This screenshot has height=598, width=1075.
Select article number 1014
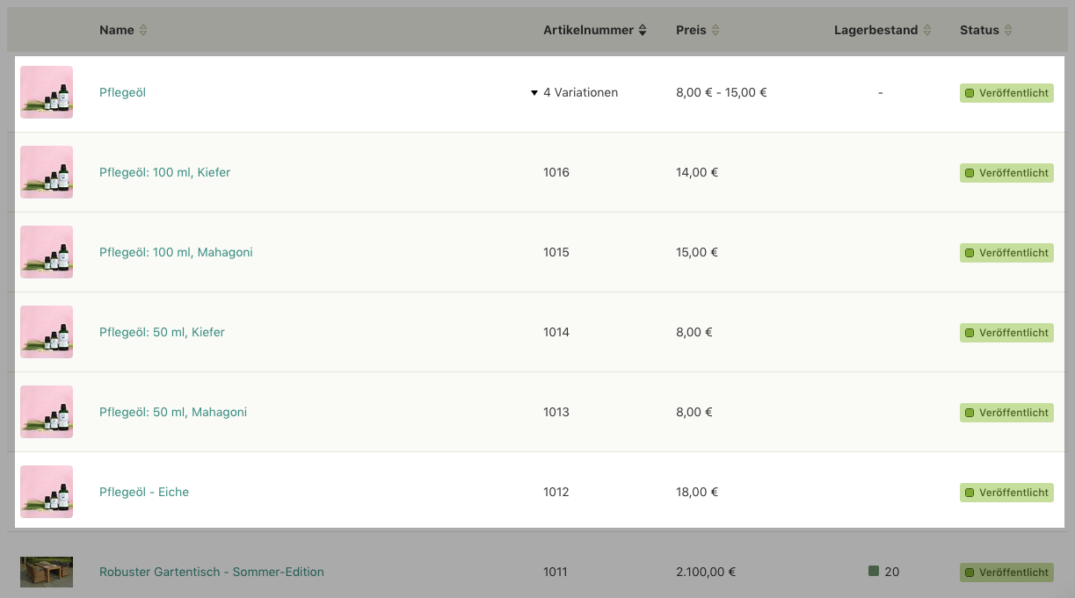[x=556, y=332]
